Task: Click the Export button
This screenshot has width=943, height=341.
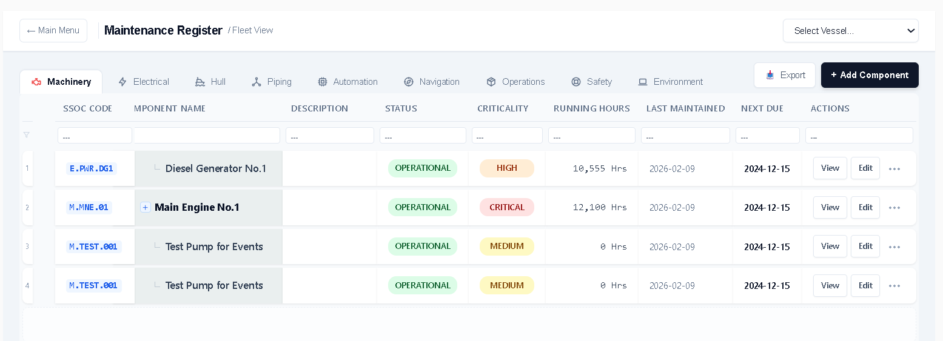Action: coord(785,75)
